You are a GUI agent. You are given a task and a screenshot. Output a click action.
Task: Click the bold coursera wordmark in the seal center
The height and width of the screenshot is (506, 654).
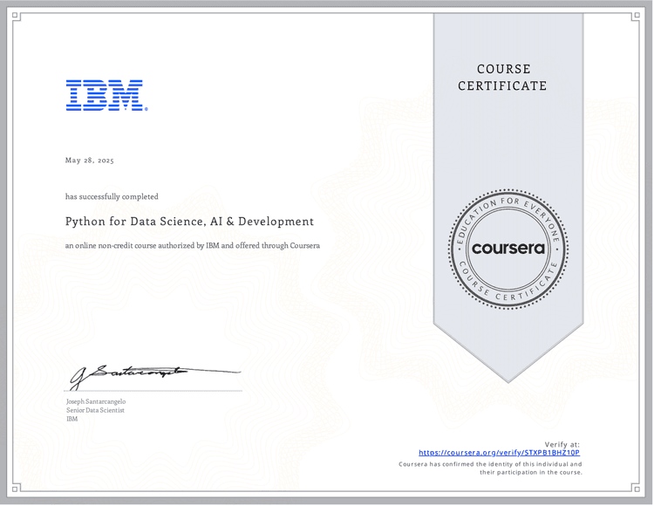pyautogui.click(x=508, y=249)
